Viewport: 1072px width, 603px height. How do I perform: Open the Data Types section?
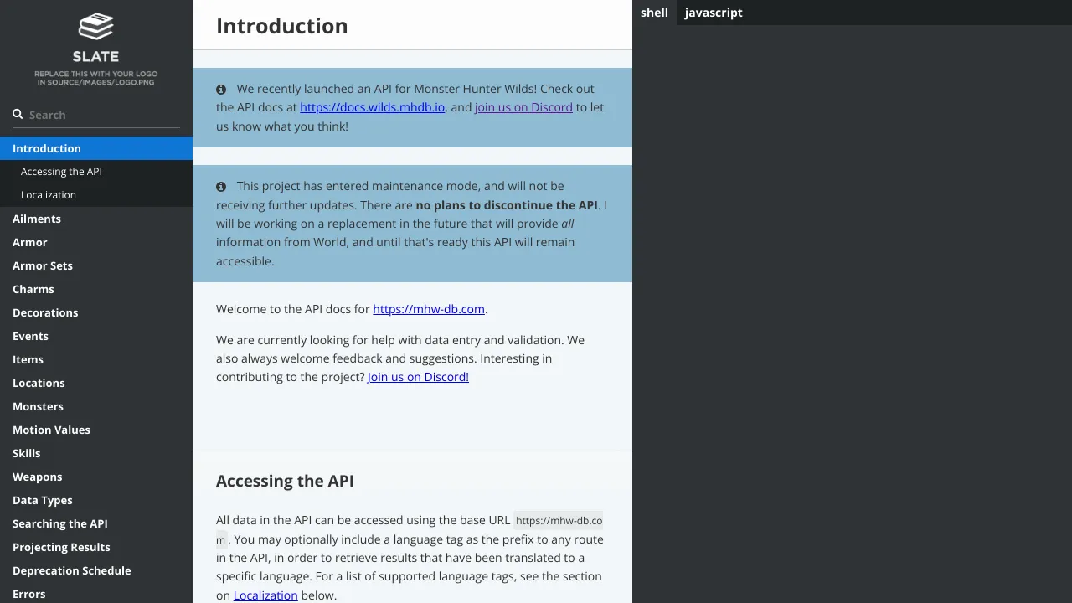pos(96,500)
